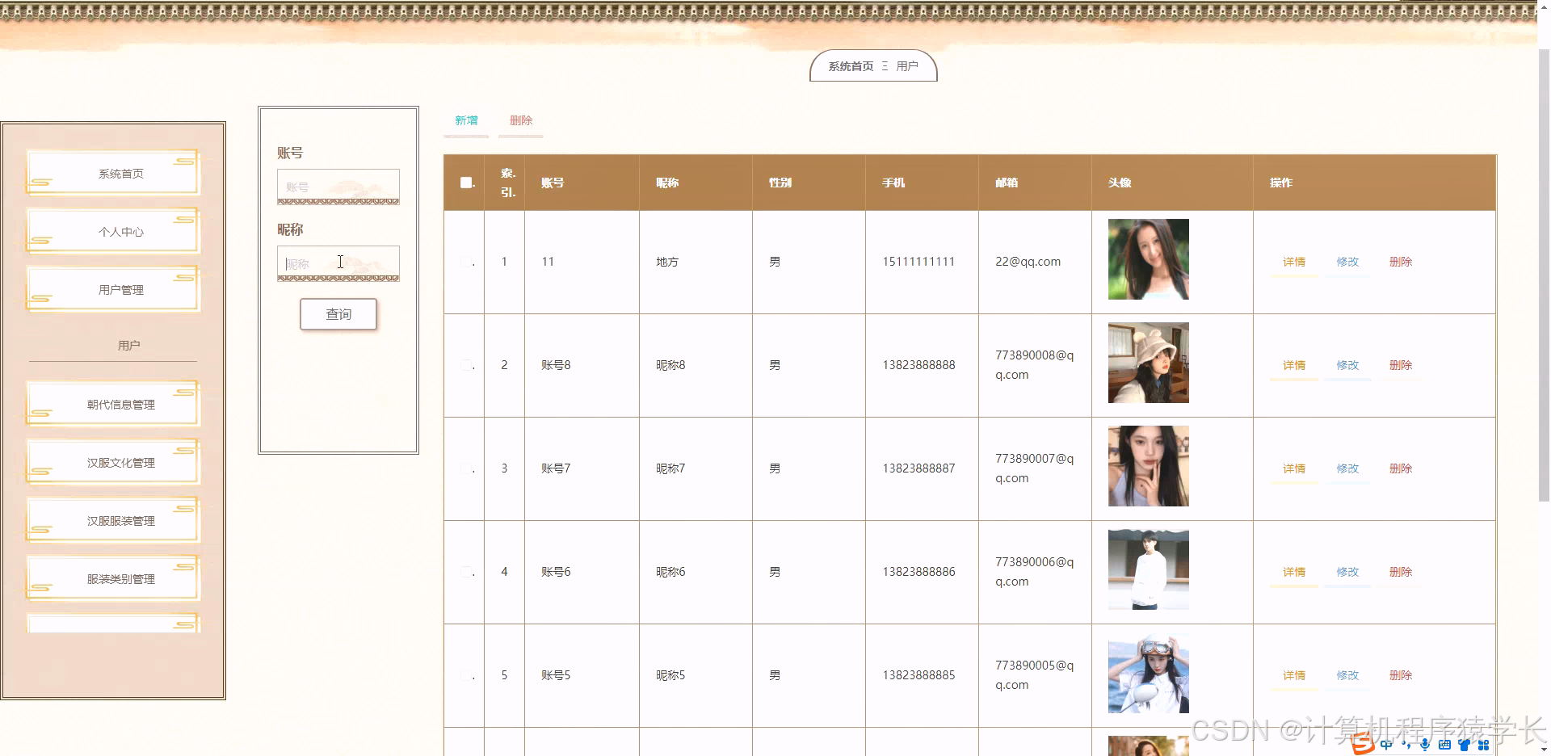Check the checkbox for the 账号7 row
The width and height of the screenshot is (1551, 756).
(x=466, y=468)
